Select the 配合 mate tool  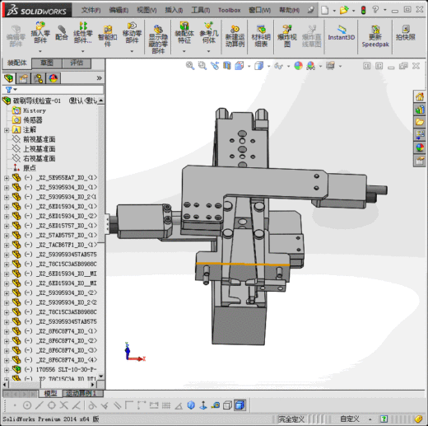(x=62, y=33)
